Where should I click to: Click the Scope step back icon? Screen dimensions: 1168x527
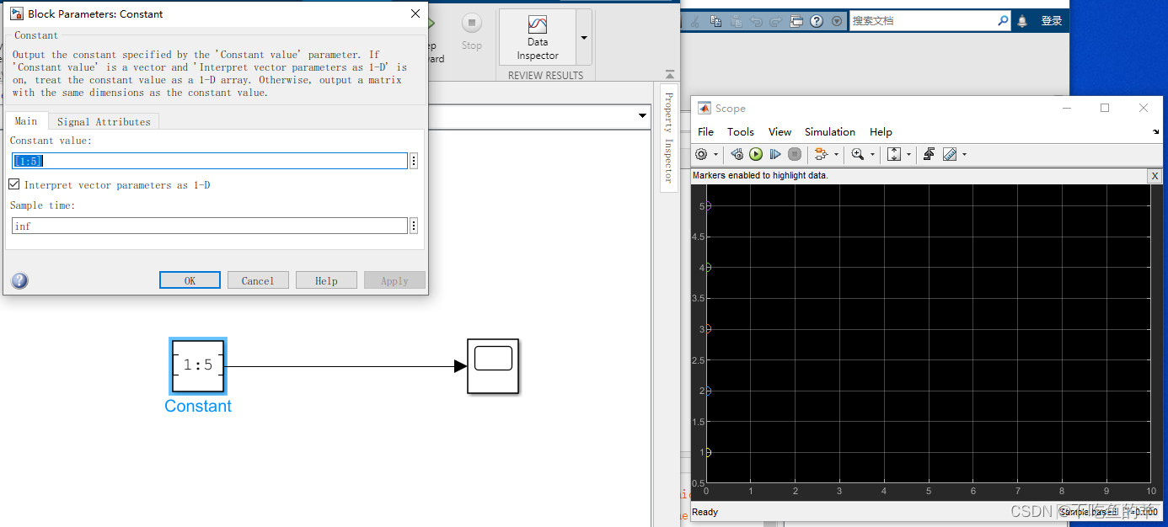(x=737, y=154)
